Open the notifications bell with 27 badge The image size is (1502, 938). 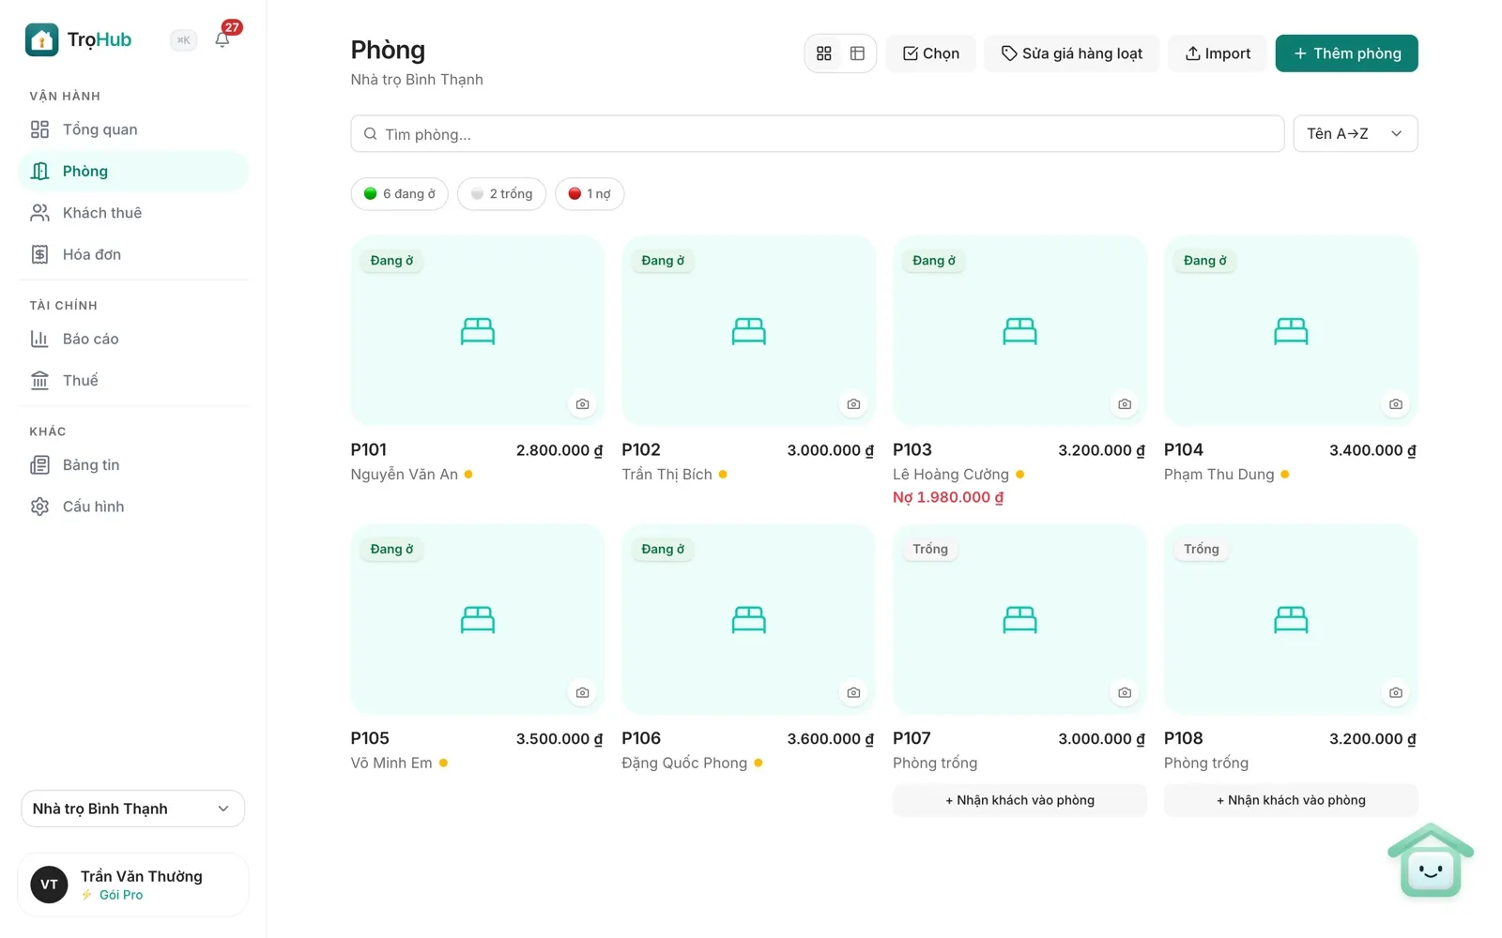tap(222, 39)
